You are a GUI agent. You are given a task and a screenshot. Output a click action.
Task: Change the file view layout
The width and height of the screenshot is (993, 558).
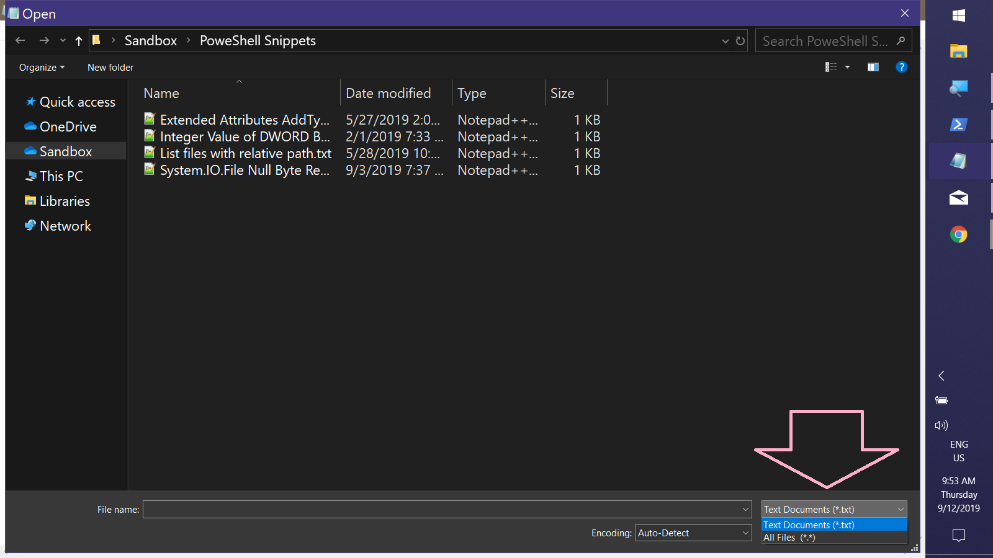click(831, 67)
